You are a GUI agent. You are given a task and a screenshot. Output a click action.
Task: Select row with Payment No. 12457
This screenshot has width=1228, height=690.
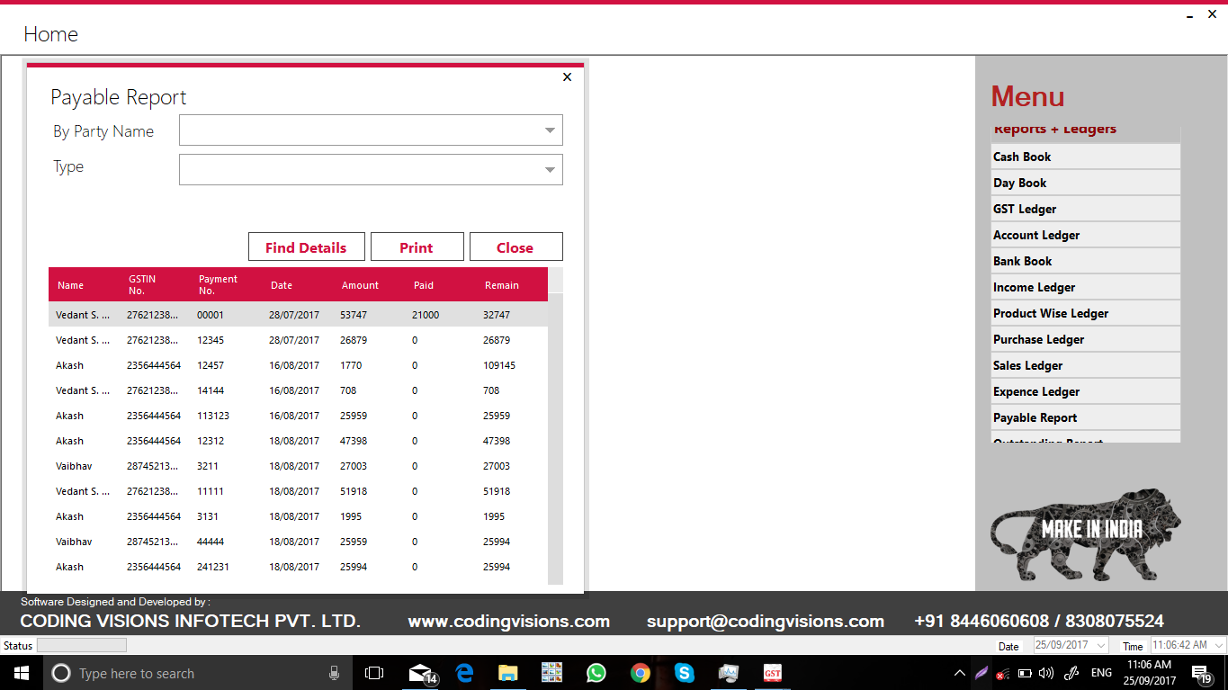[298, 365]
